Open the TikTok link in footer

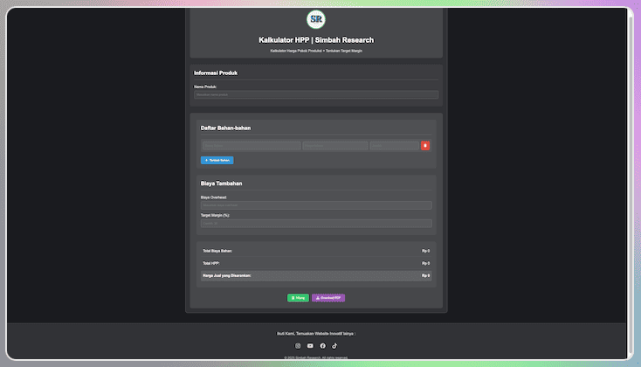(334, 346)
